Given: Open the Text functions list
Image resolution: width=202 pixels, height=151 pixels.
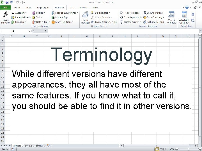Looking at the screenshot, I should pyautogui.click(x=37, y=17).
